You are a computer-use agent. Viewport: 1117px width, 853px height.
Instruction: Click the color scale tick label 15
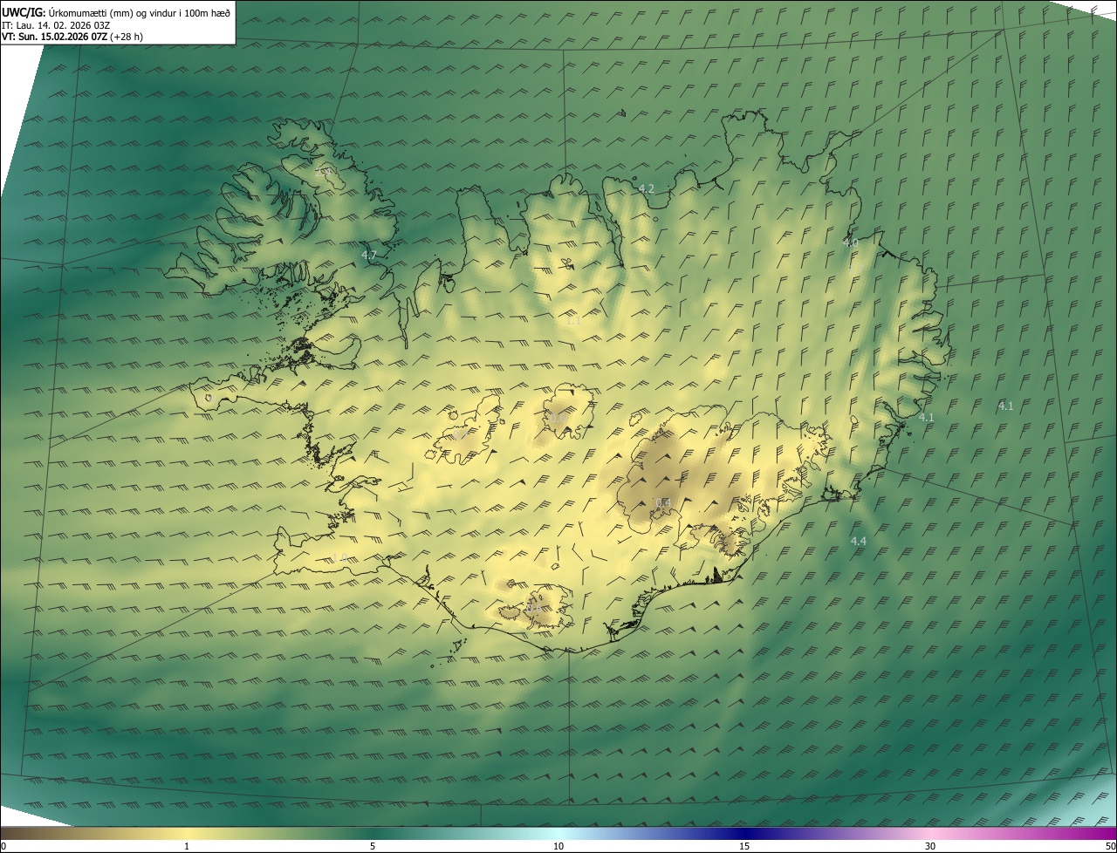pos(744,846)
